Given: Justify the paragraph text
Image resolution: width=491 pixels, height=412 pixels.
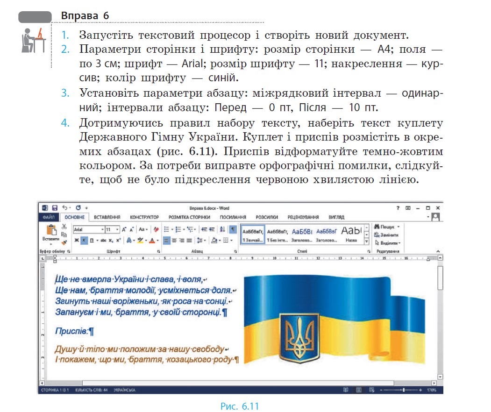Looking at the screenshot, I should coord(189,241).
